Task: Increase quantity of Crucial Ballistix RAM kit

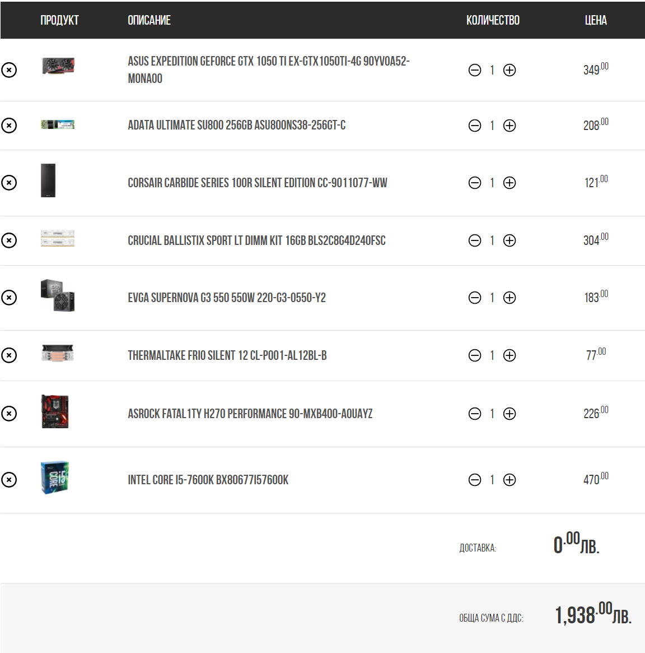Action: coord(509,240)
